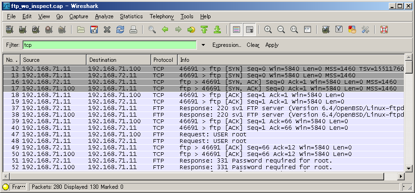Sort by Source column header

53,60
